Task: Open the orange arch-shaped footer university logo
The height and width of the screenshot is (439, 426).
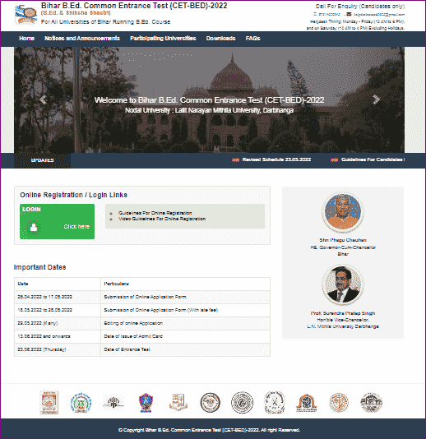Action: (307, 403)
